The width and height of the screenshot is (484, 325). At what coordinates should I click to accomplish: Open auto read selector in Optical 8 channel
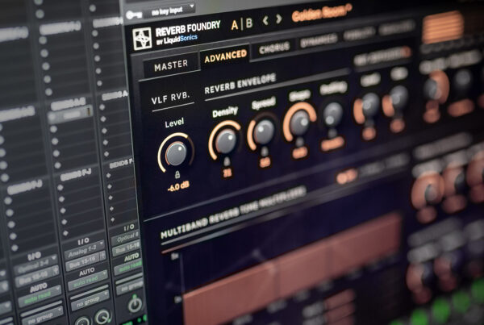click(129, 269)
